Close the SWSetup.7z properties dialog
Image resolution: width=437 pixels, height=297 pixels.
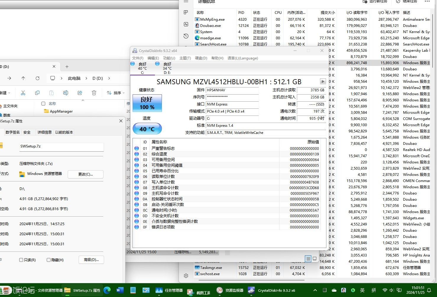coord(121,121)
